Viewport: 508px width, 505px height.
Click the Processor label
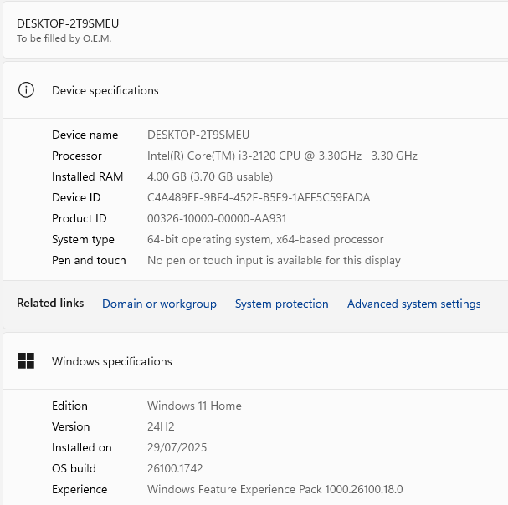(x=77, y=156)
